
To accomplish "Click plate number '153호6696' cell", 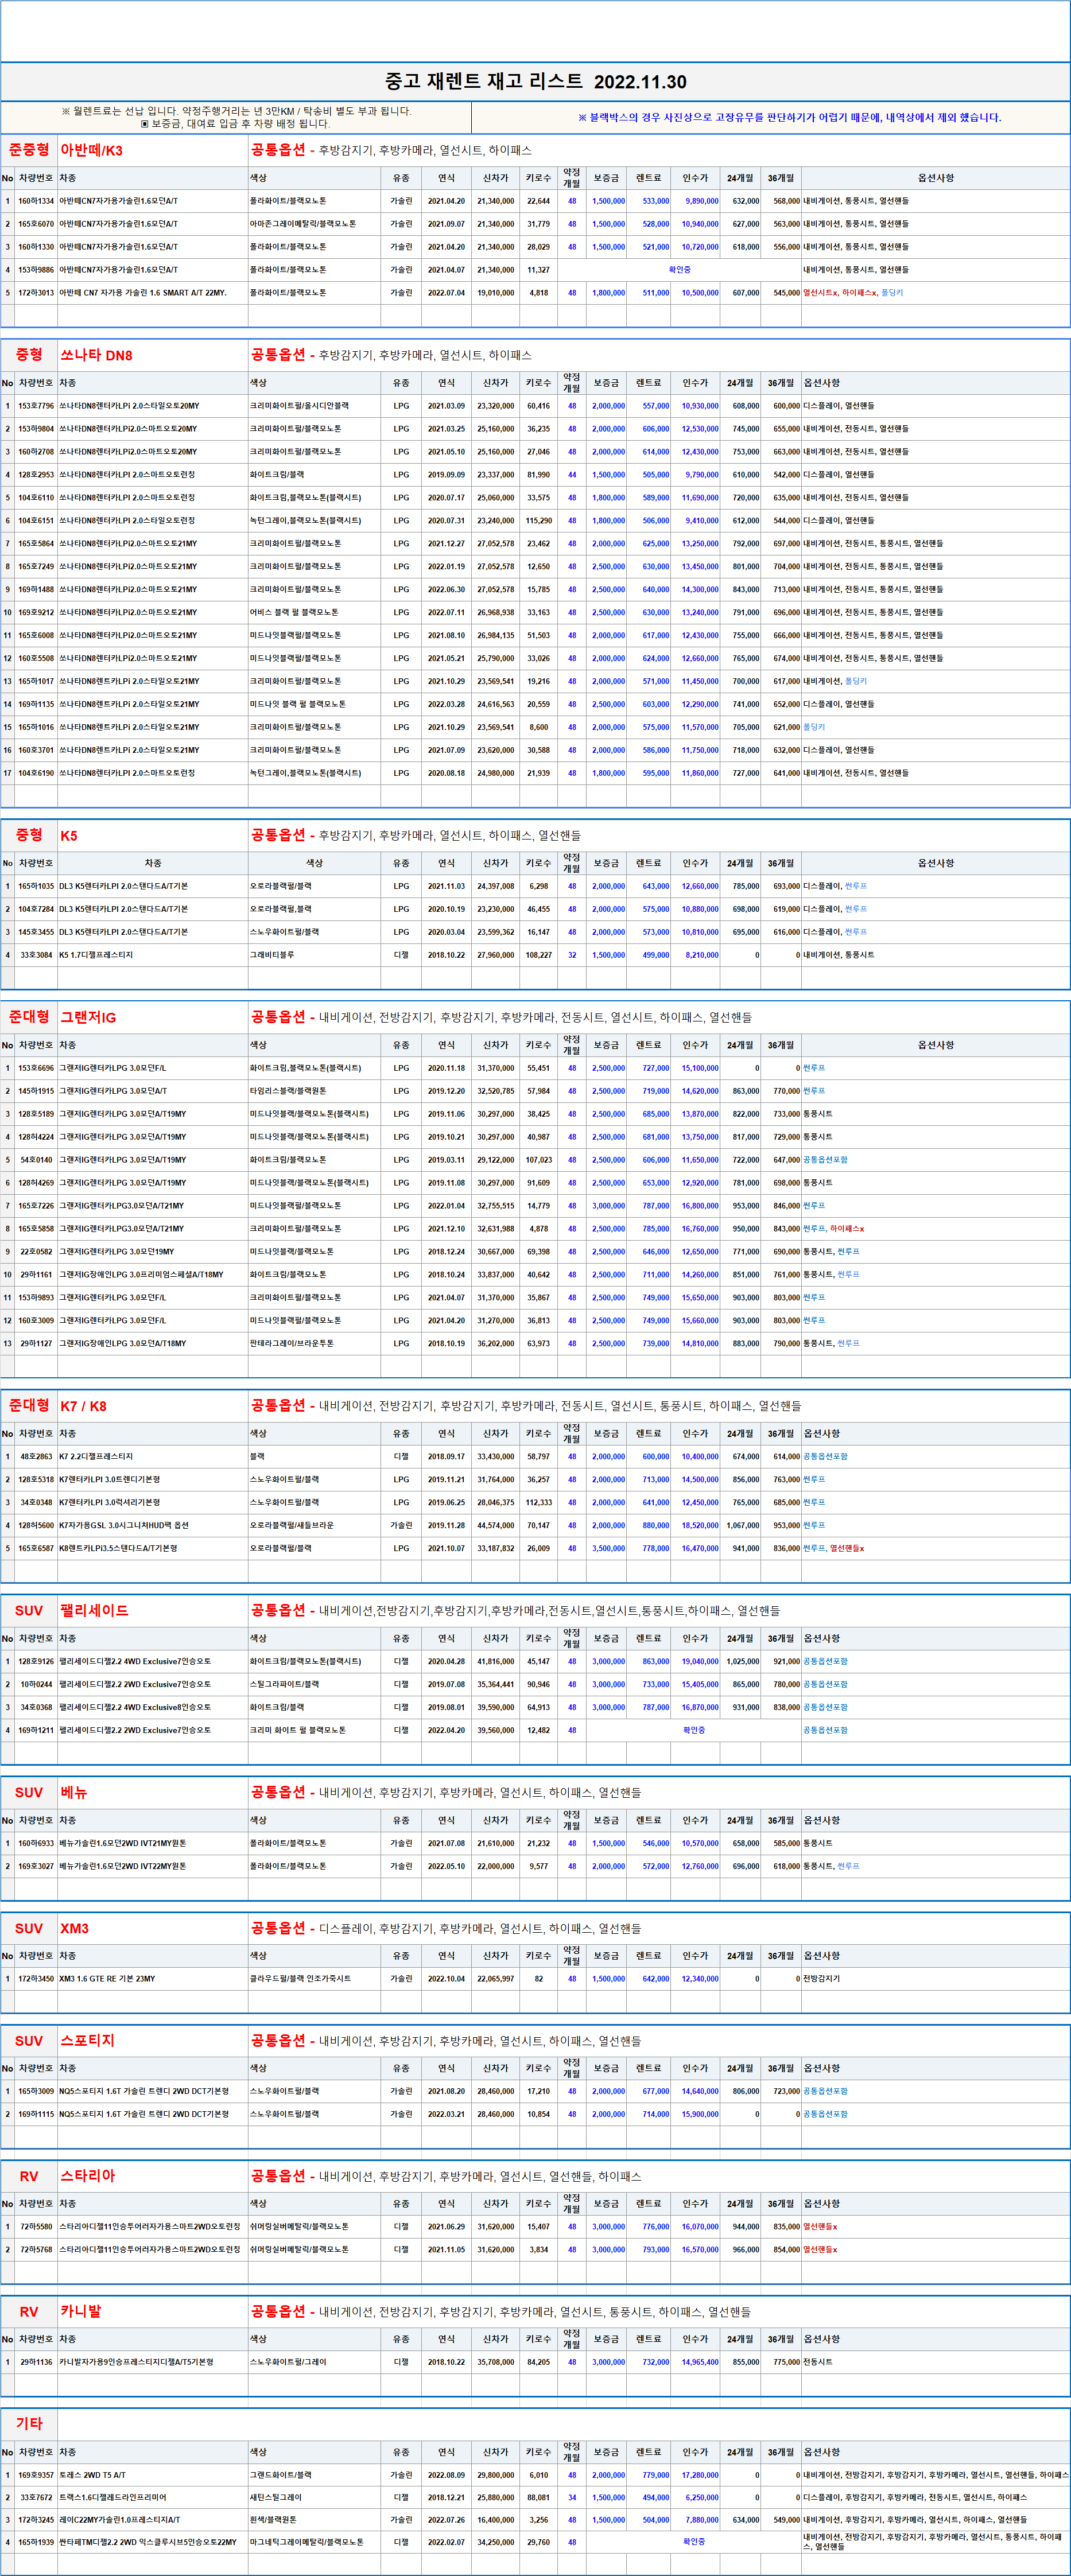I will 36,1068.
